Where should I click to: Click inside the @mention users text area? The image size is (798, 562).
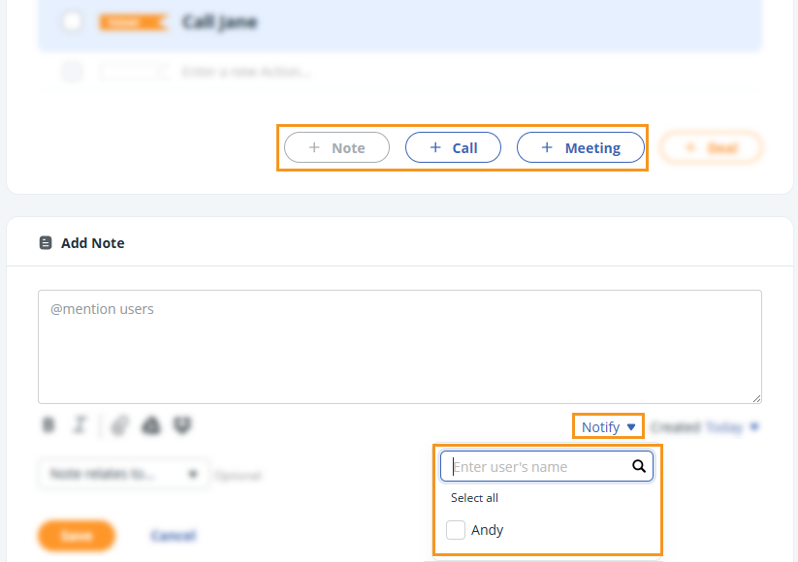399,345
